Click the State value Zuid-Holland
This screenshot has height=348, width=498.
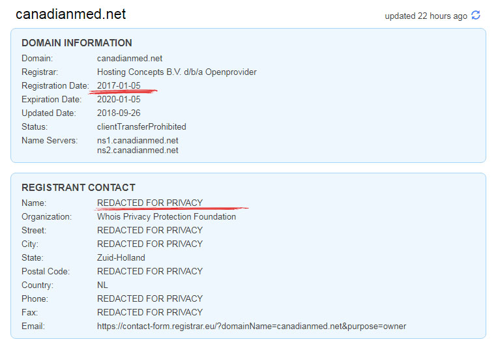(121, 257)
